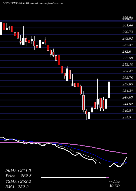136x191 pixels.
Task: Select the 254.34 price axis value
Action: [x=128, y=91]
